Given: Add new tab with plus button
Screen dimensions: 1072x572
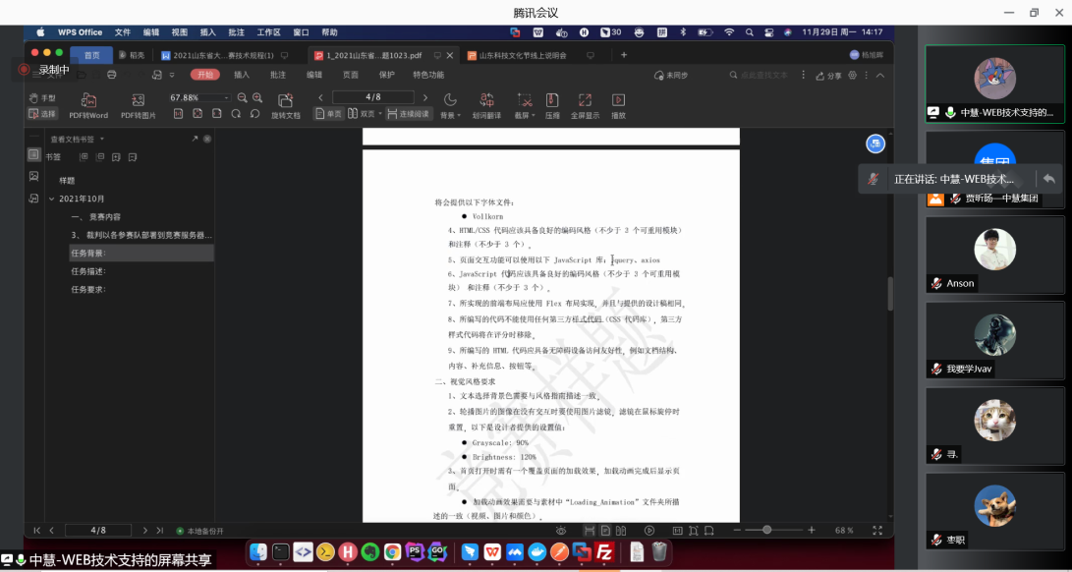Looking at the screenshot, I should (624, 55).
